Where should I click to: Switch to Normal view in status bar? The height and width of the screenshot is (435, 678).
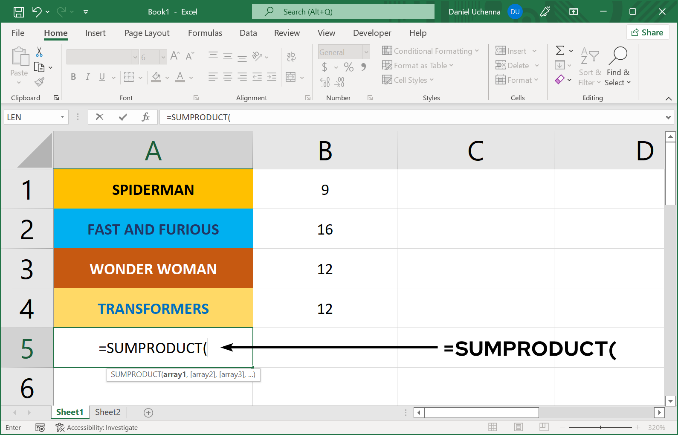(x=493, y=427)
